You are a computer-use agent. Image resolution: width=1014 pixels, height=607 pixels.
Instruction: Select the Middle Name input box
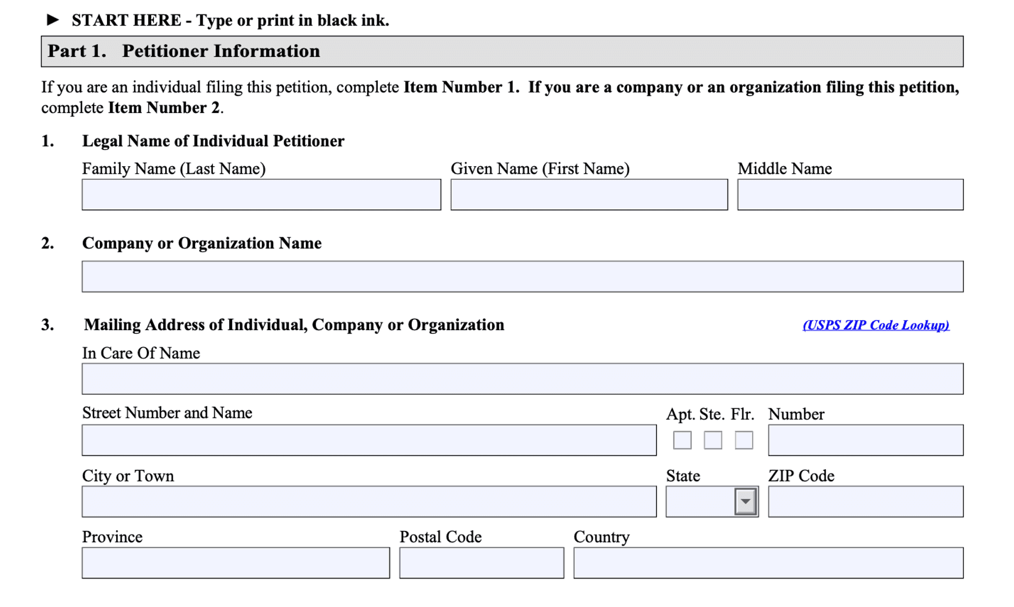(850, 195)
